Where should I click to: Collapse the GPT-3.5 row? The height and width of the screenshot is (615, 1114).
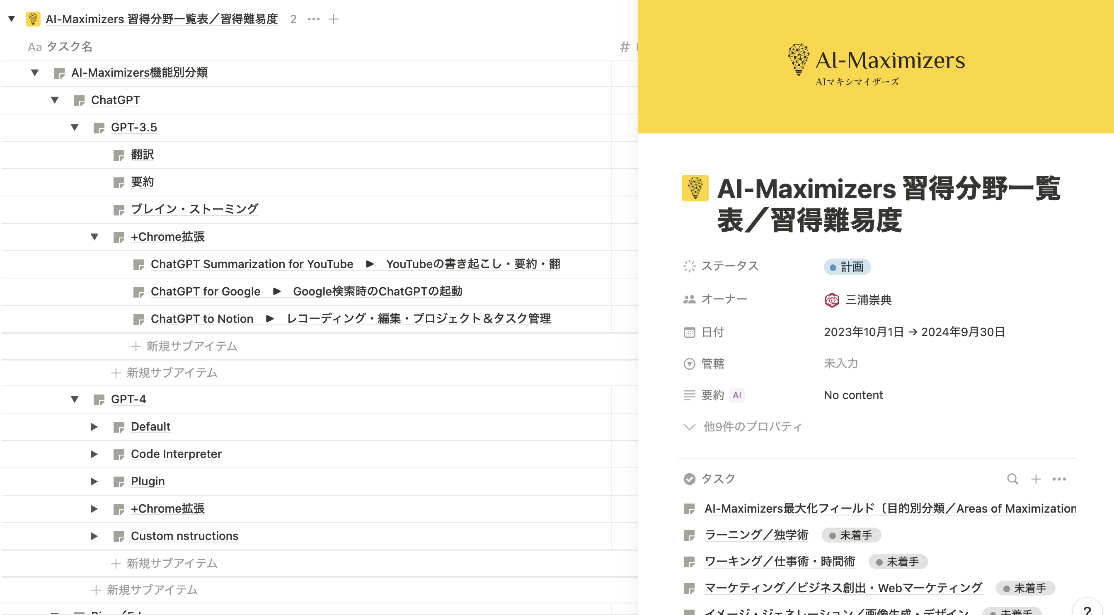pos(75,128)
